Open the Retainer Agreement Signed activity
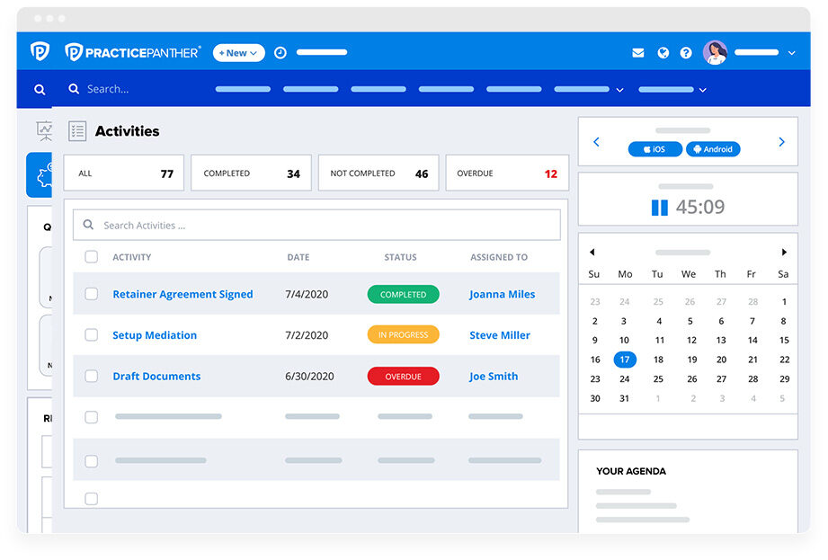The image size is (828, 560). pyautogui.click(x=183, y=295)
